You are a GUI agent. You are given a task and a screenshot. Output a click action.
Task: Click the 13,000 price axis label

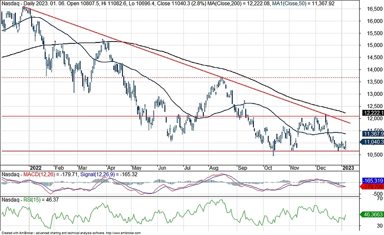coord(375,94)
